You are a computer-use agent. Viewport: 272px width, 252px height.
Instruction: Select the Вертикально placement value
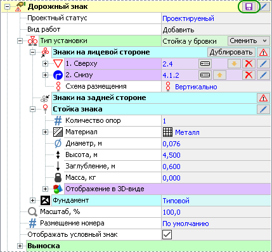click(196, 87)
